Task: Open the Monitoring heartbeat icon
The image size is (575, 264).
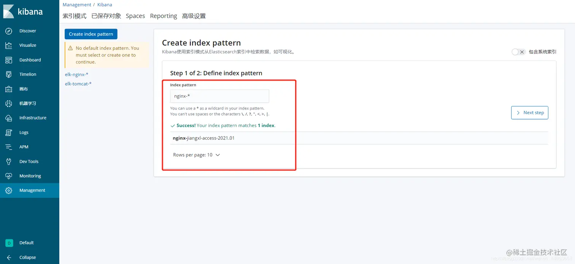Action: 9,176
